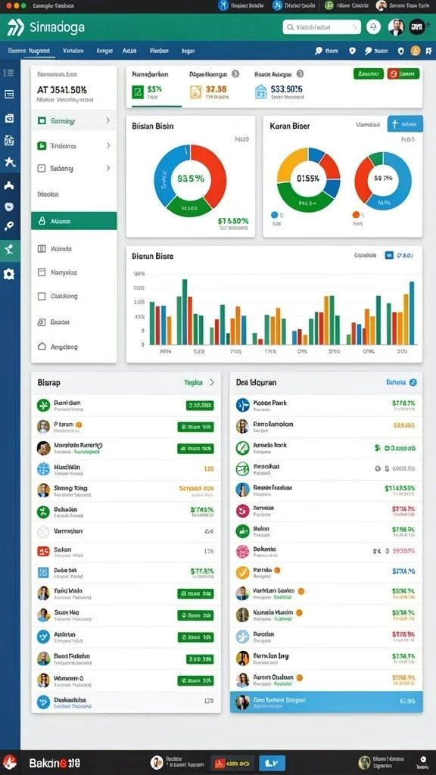Toggle the Clabking square icon in the side menu

coord(42,297)
